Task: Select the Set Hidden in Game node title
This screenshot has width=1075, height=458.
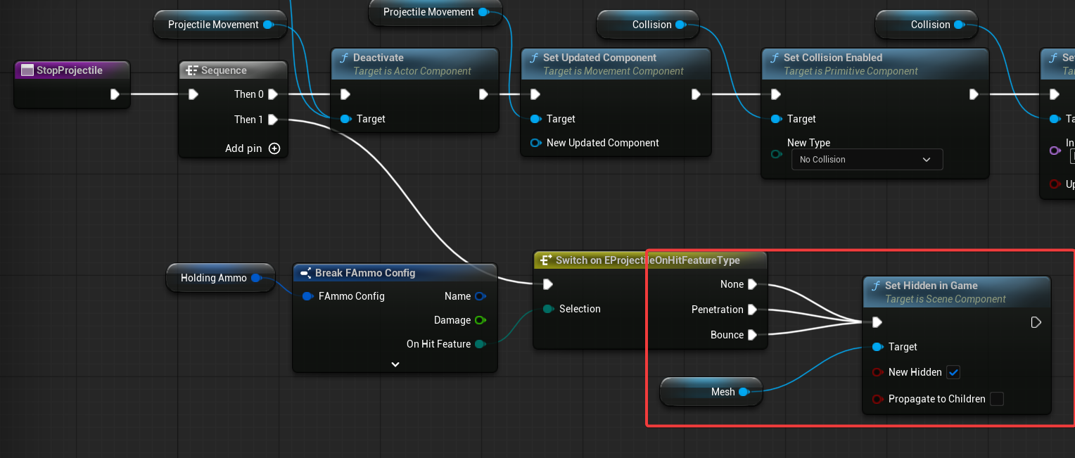Action: [931, 286]
